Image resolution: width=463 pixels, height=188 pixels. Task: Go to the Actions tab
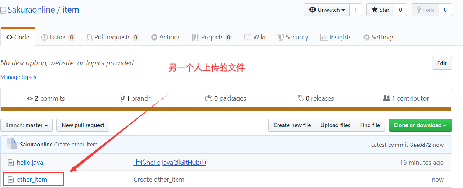coord(166,37)
